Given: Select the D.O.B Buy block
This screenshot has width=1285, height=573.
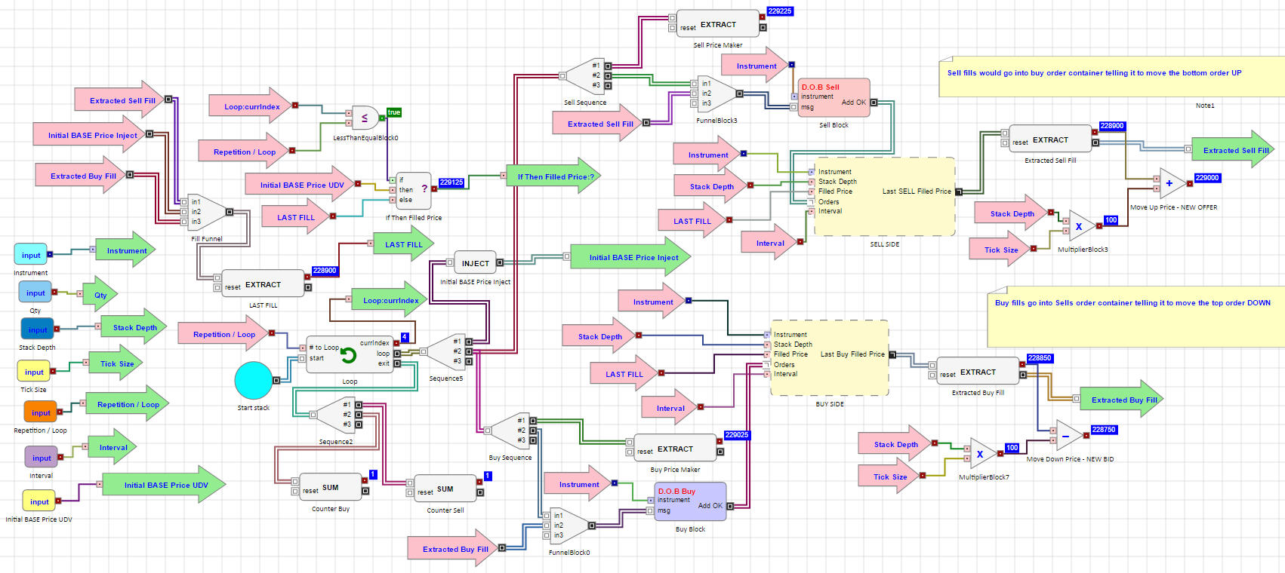Looking at the screenshot, I should tap(689, 501).
